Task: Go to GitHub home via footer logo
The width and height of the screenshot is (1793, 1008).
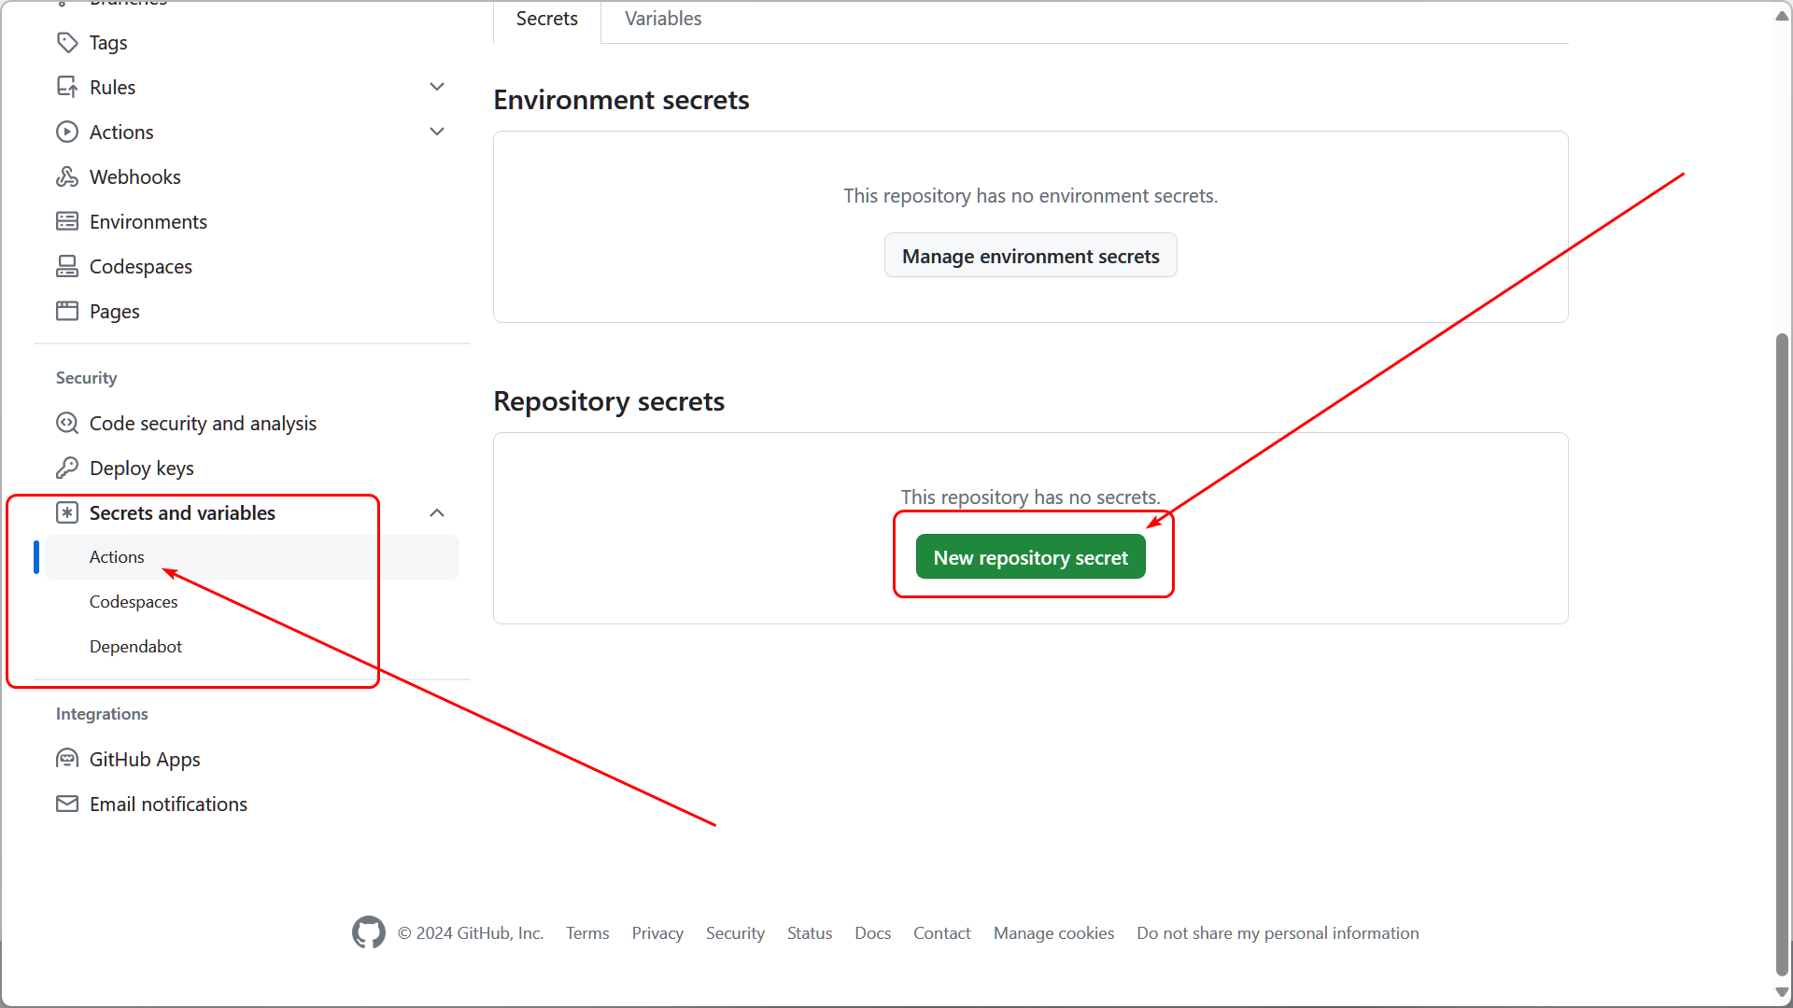Action: tap(369, 932)
